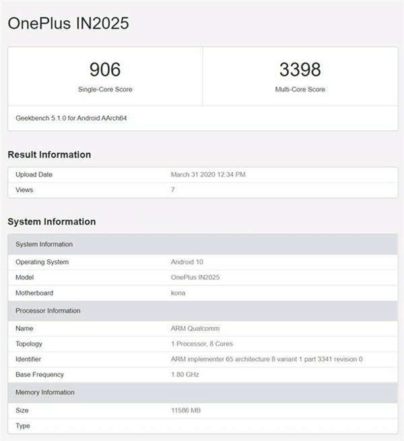
Task: Click the bold System Information section heading
Action: (51, 222)
